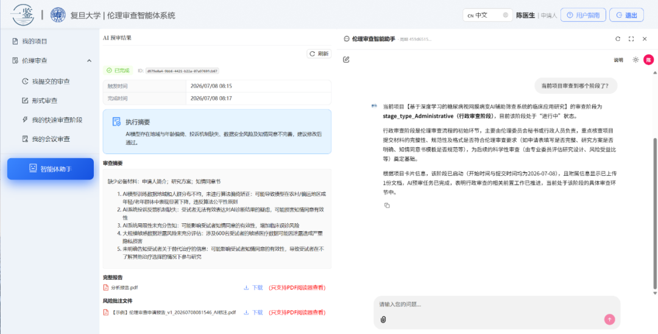Open 我的会议审查 sidebar item
Image resolution: width=658 pixels, height=334 pixels.
click(x=49, y=139)
